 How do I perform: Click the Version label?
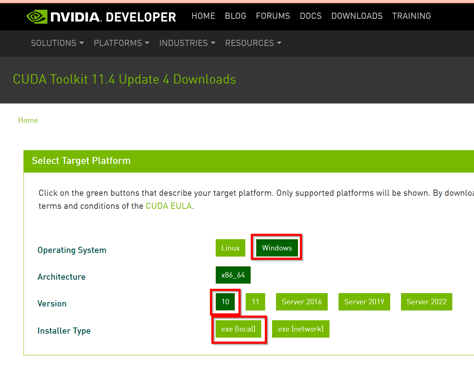tap(52, 304)
